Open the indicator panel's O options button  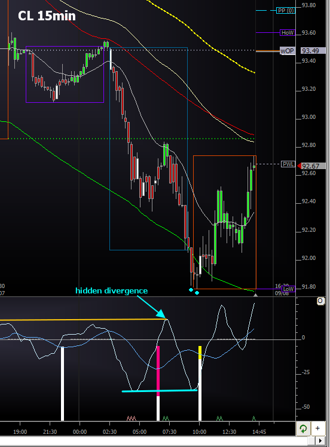(320, 301)
